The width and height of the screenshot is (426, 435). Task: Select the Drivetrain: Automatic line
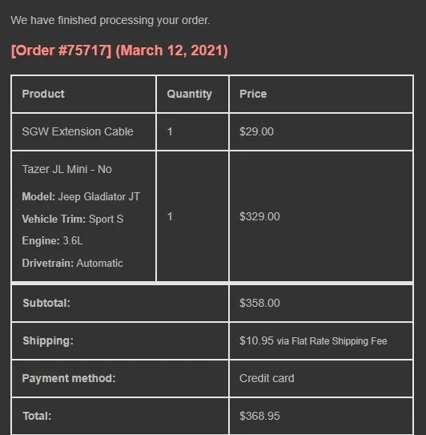click(72, 263)
